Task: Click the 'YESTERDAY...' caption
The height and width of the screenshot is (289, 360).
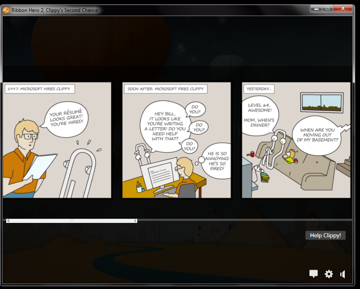Action: pos(259,89)
